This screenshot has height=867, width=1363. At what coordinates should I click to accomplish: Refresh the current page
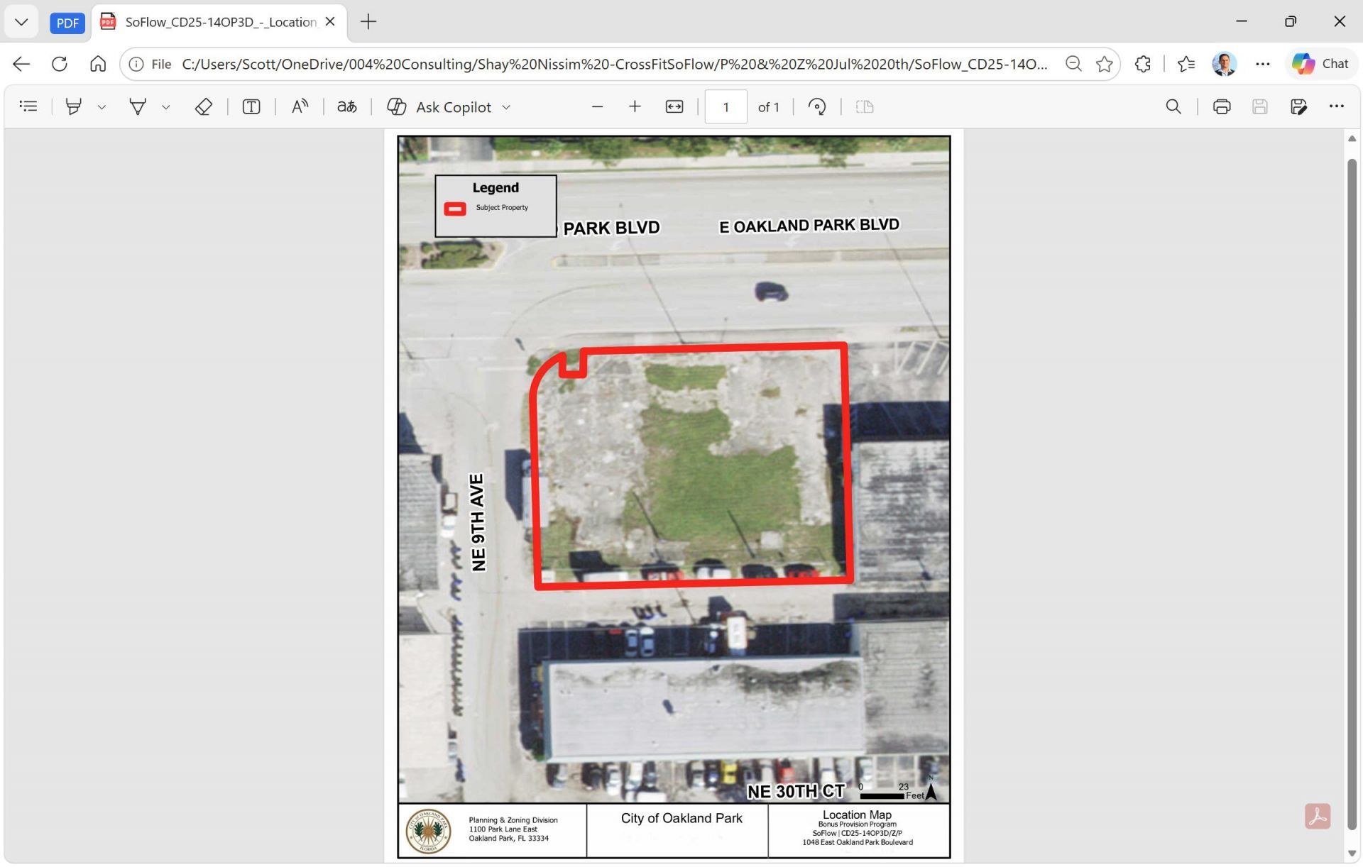60,64
